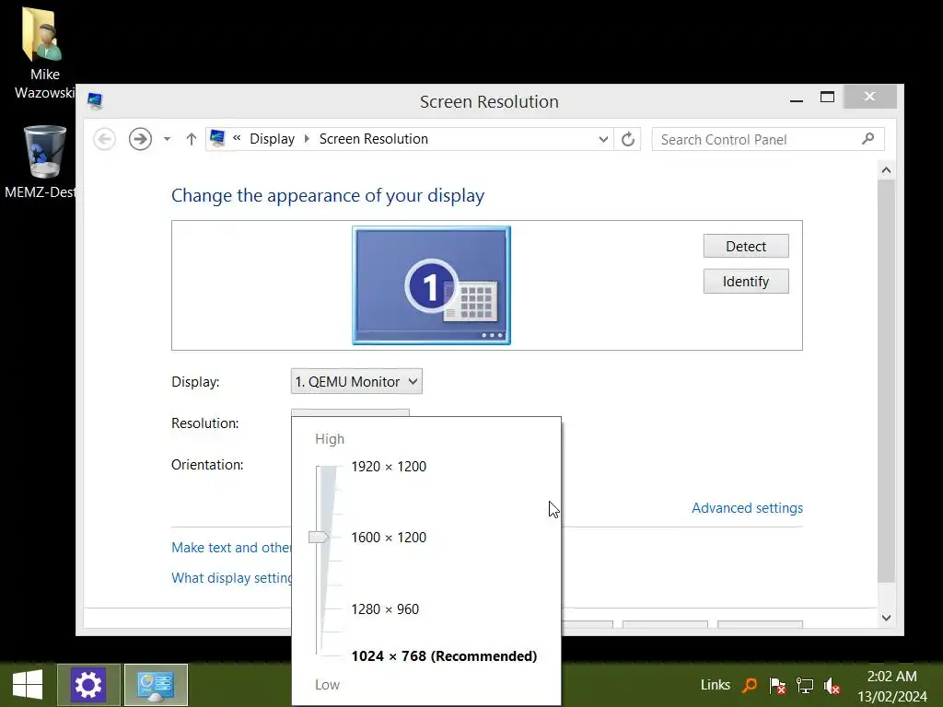Select the 1600 × 1200 resolution
The height and width of the screenshot is (707, 943).
tap(389, 538)
